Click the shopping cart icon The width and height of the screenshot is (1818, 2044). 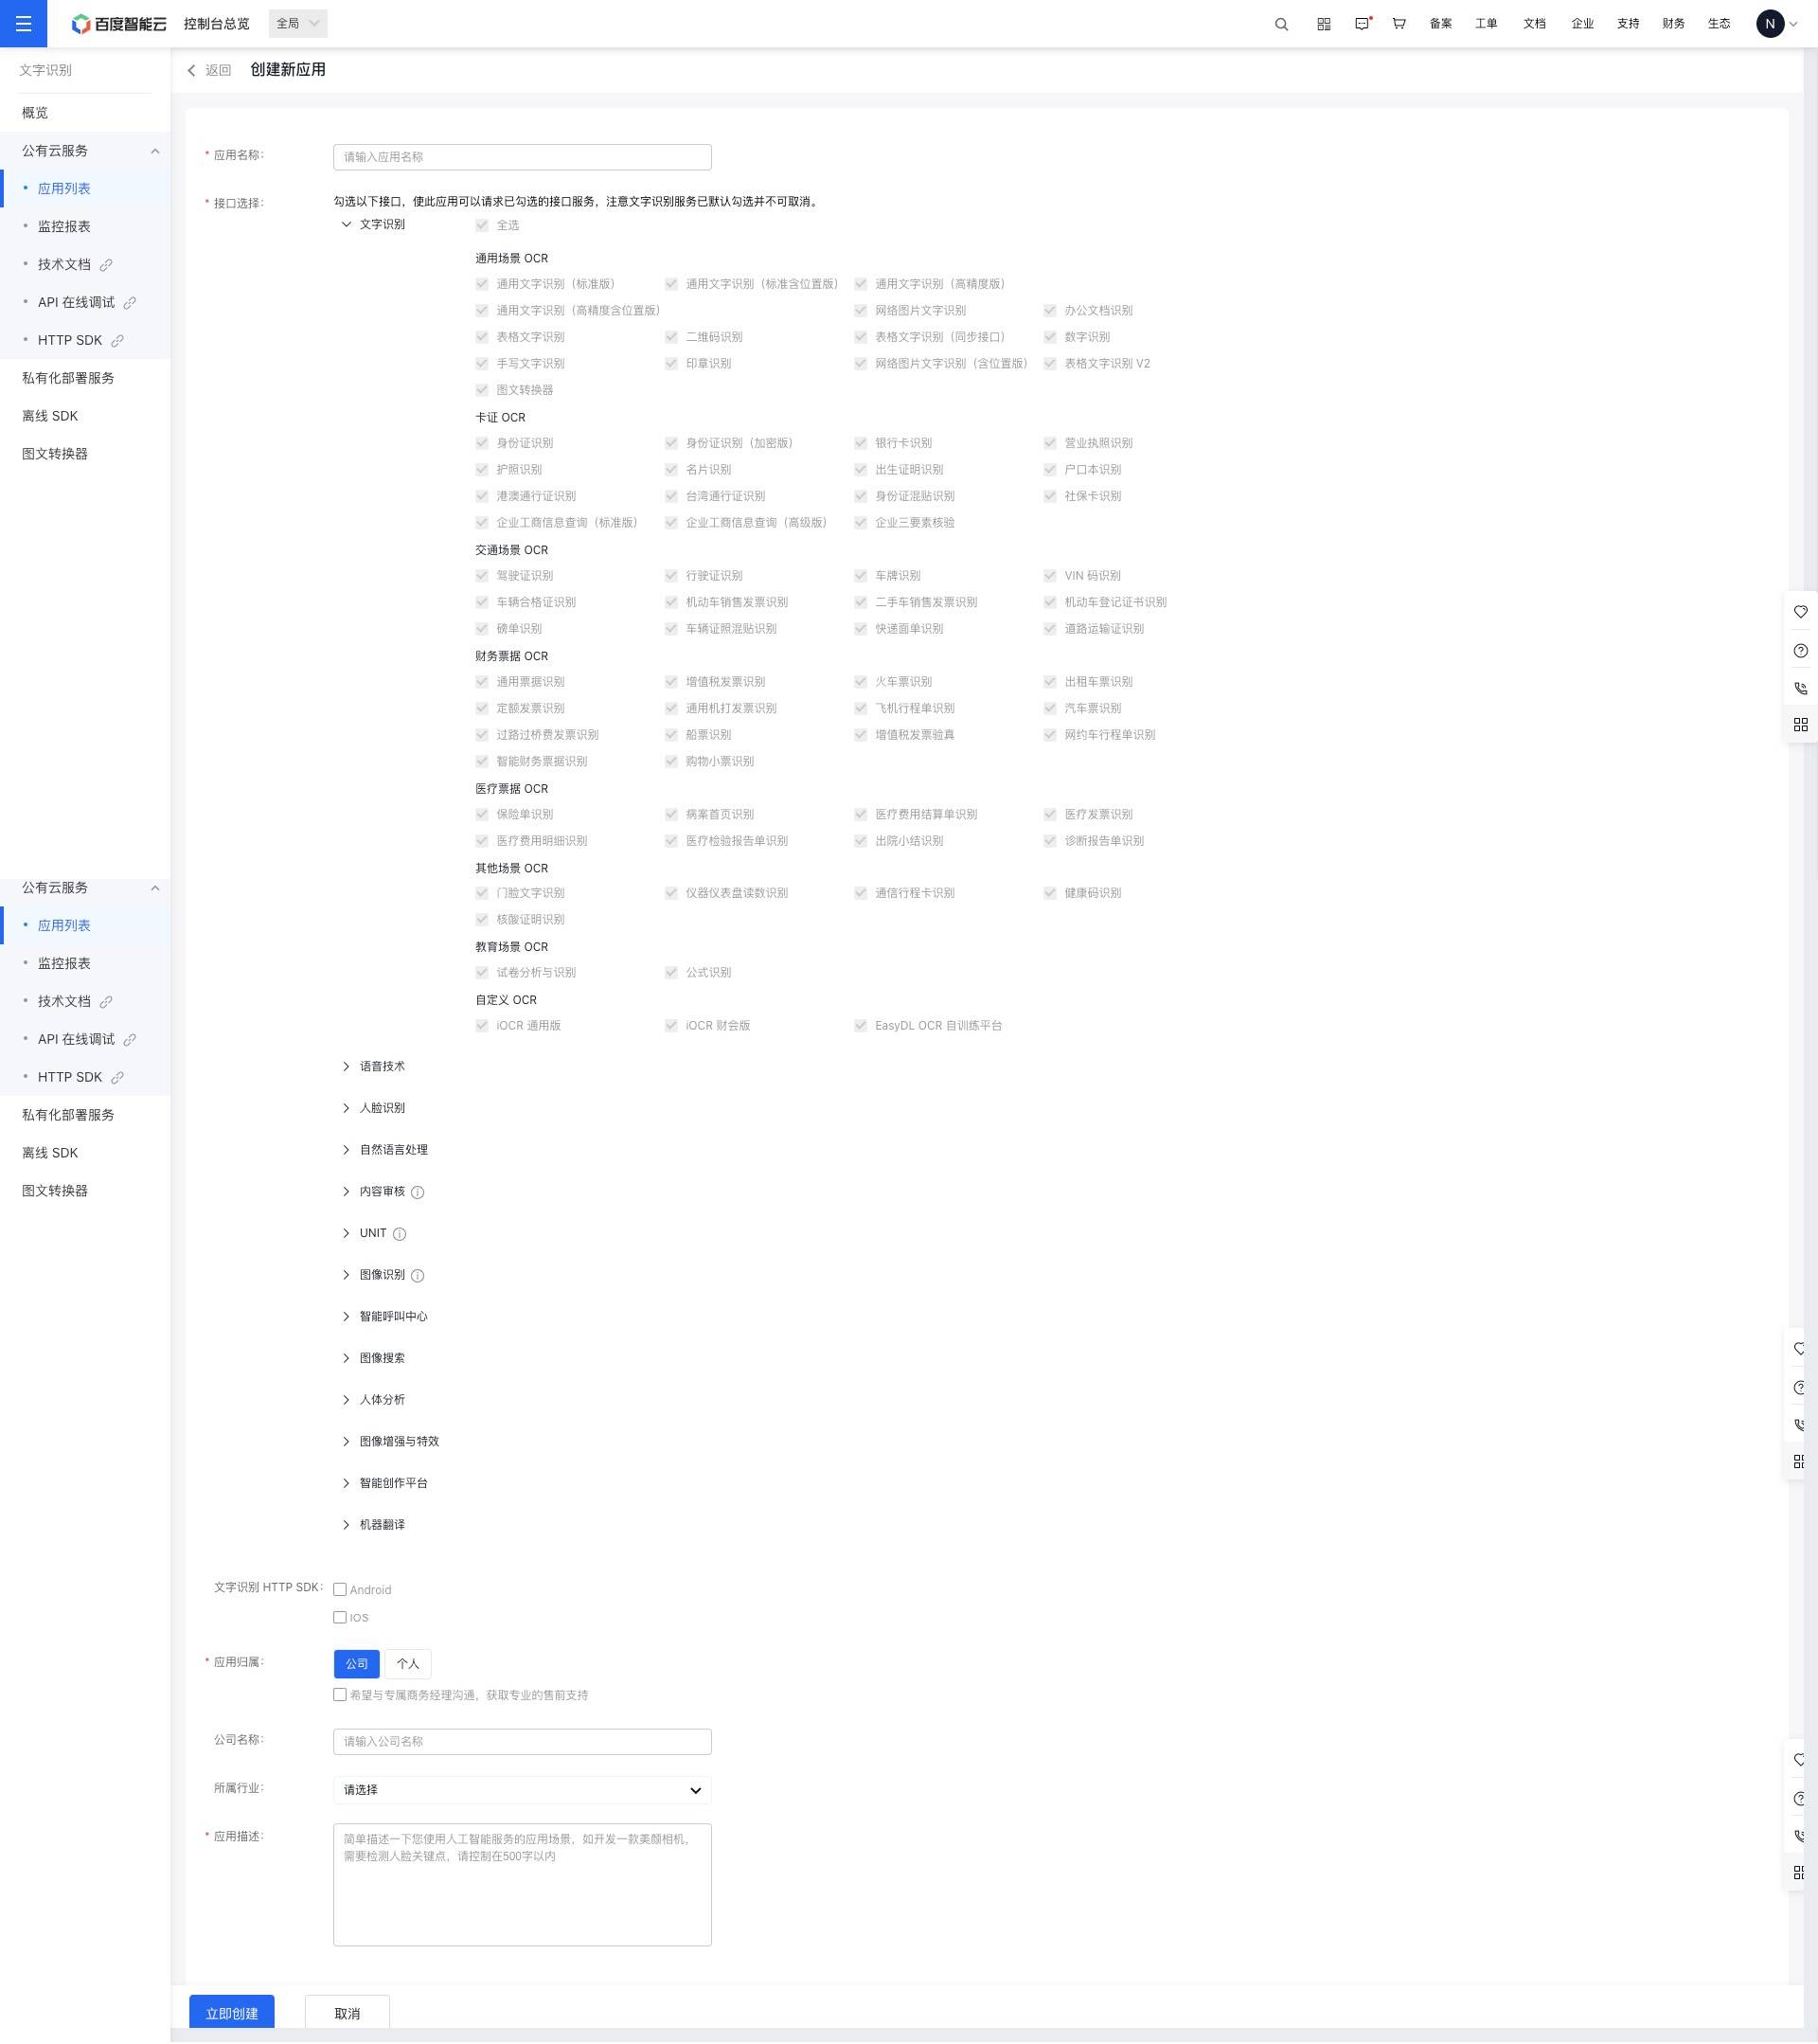pos(1399,24)
